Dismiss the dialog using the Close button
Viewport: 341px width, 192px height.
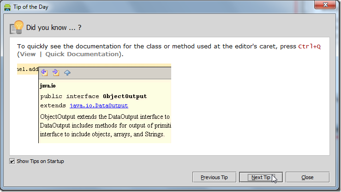click(x=307, y=177)
